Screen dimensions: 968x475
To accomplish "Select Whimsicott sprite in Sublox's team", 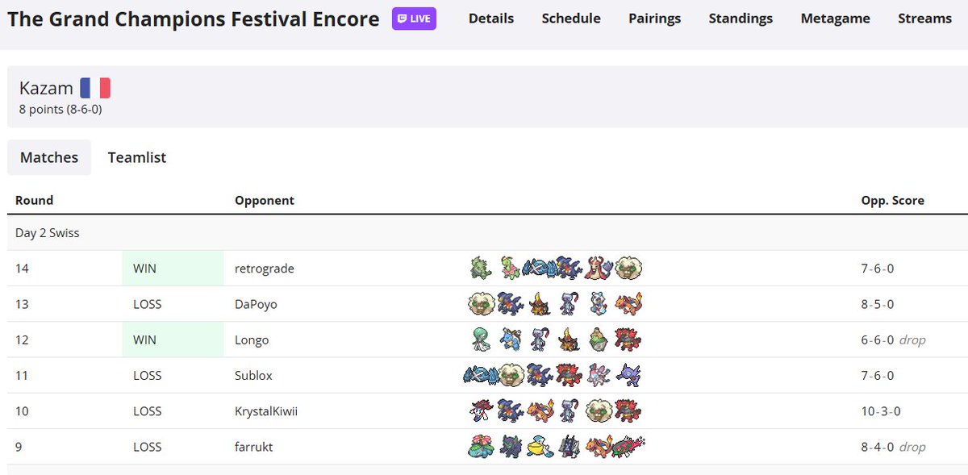I will pyautogui.click(x=511, y=375).
